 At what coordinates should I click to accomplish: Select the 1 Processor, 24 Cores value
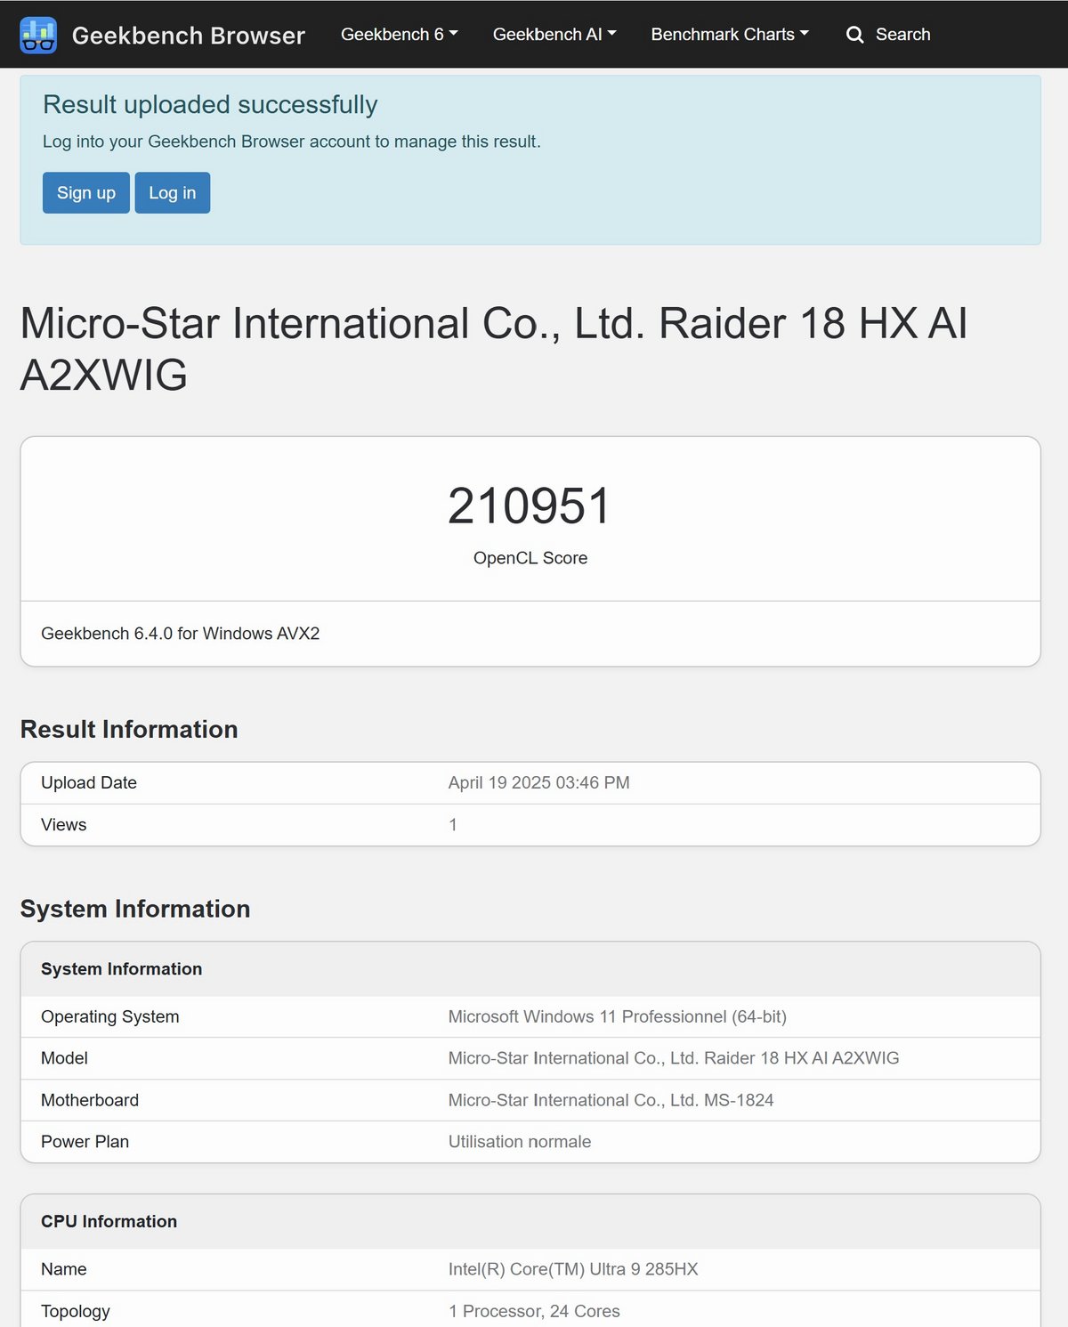tap(534, 1312)
